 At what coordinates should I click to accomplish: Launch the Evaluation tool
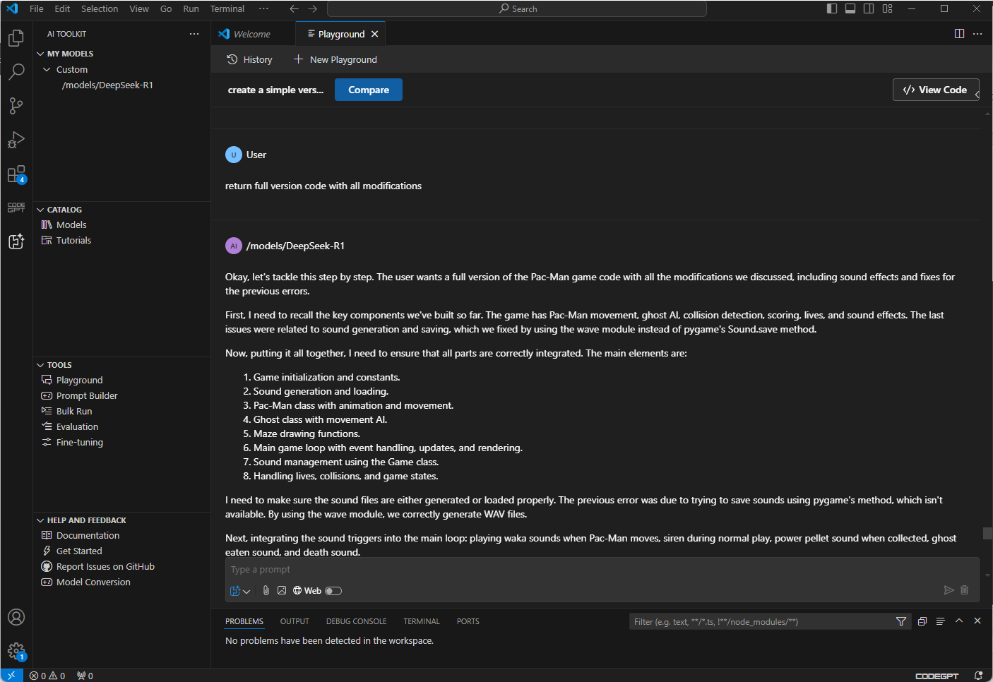coord(76,426)
